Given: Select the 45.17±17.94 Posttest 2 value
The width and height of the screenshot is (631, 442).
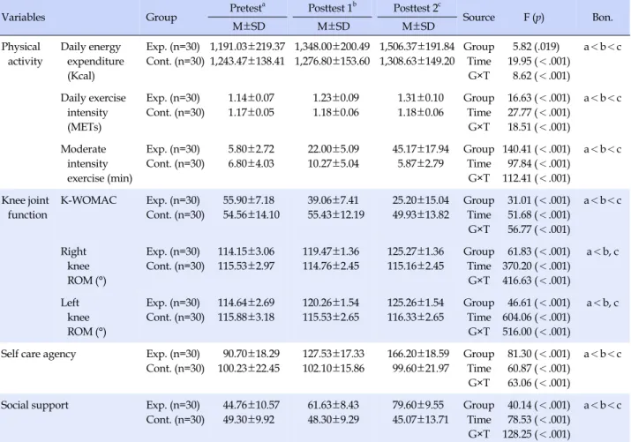Looking at the screenshot, I should click(x=421, y=149).
